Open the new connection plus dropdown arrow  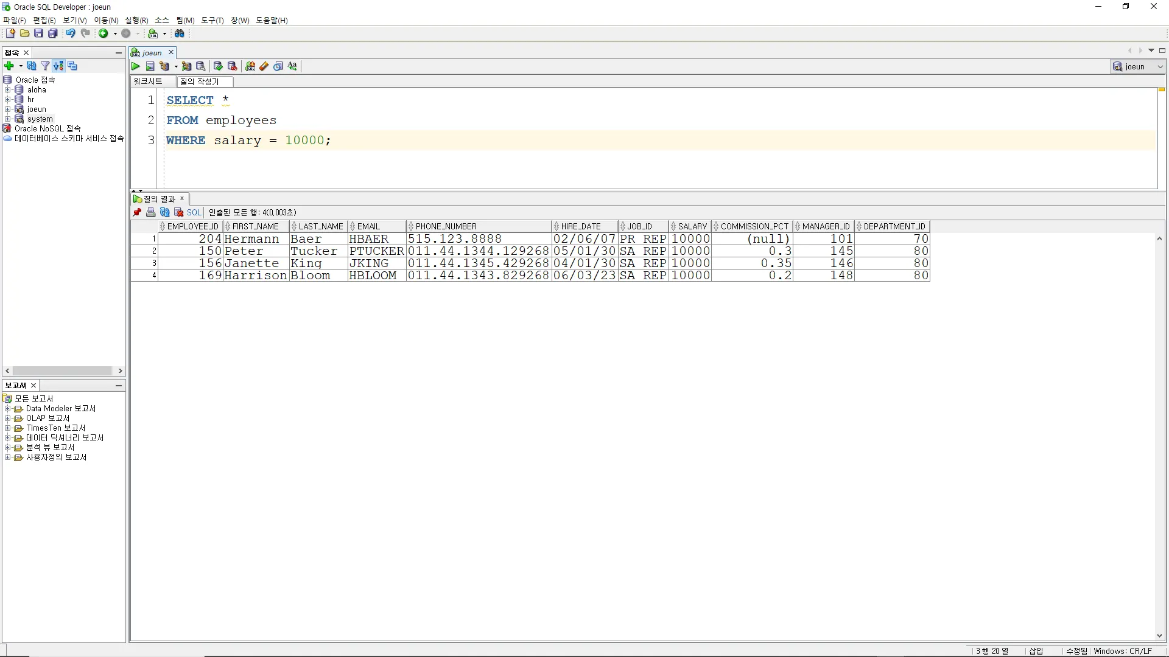pos(21,66)
